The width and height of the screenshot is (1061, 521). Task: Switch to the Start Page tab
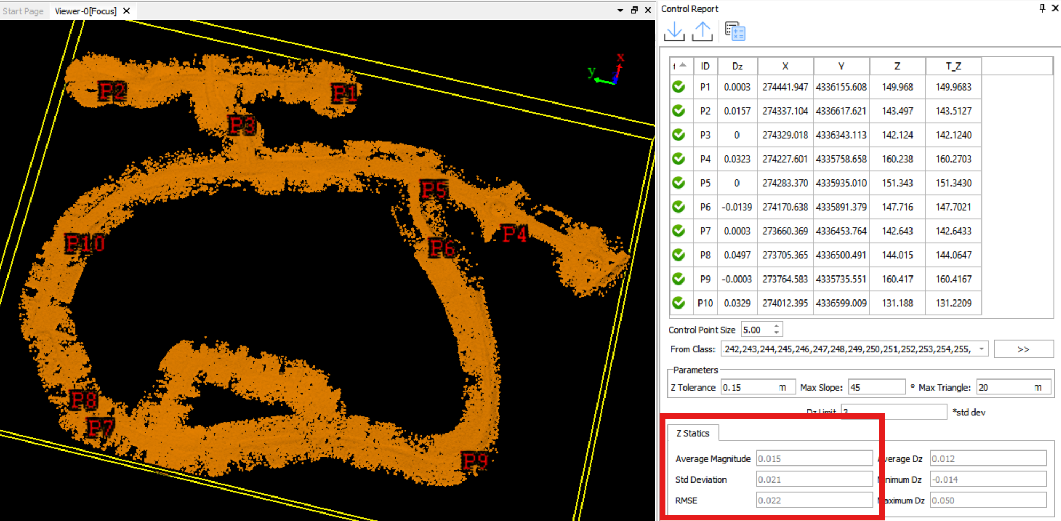pos(23,11)
